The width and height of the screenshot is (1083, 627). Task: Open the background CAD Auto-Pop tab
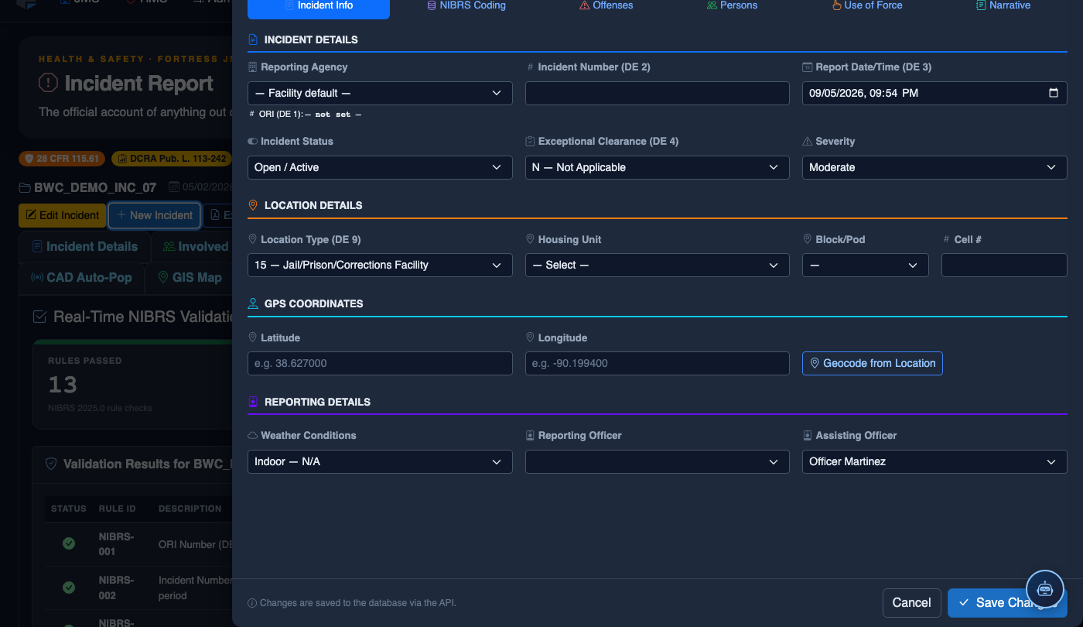tap(81, 278)
